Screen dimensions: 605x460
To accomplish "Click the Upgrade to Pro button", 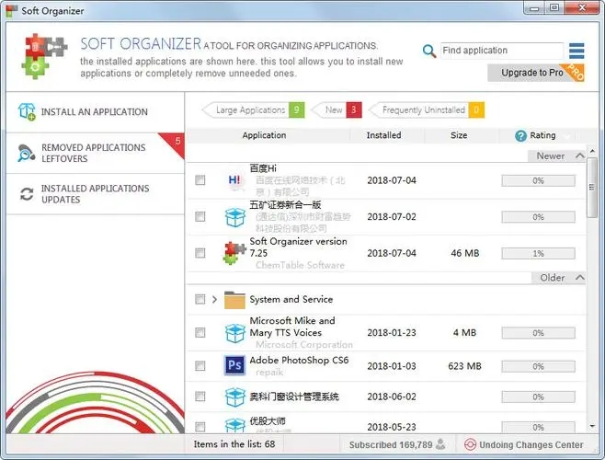I will [x=536, y=73].
